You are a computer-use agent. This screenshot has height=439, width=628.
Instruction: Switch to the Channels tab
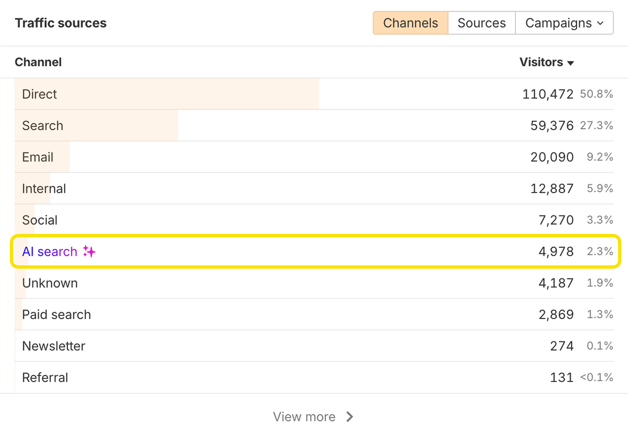click(x=410, y=23)
